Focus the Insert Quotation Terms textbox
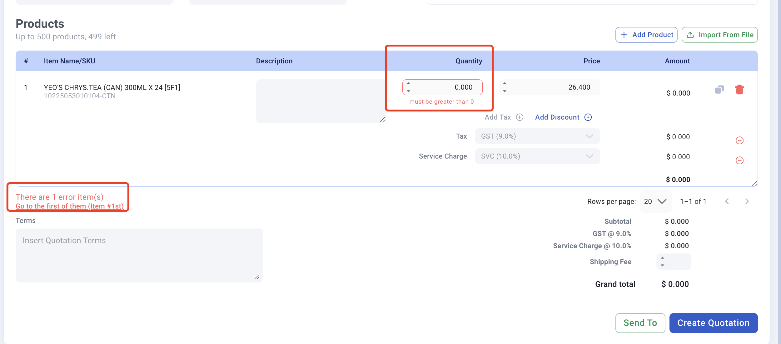The image size is (781, 344). coord(139,255)
